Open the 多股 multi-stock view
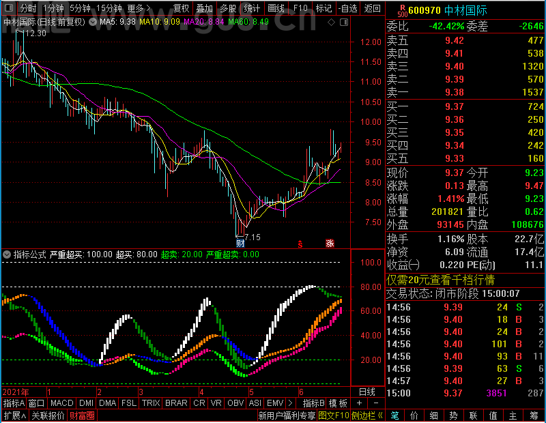The image size is (546, 423). click(228, 8)
